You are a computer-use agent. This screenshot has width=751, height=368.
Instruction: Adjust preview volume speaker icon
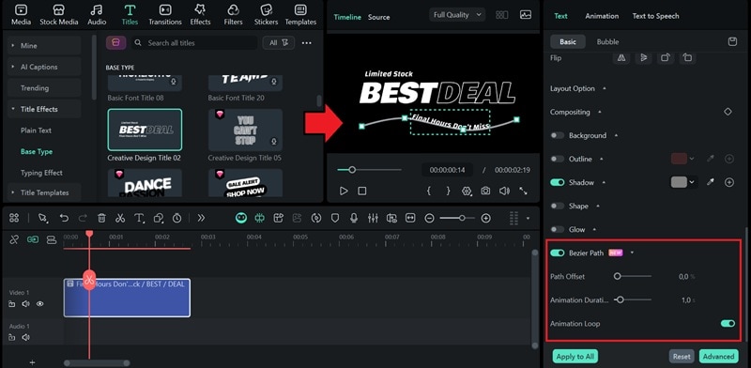[504, 191]
